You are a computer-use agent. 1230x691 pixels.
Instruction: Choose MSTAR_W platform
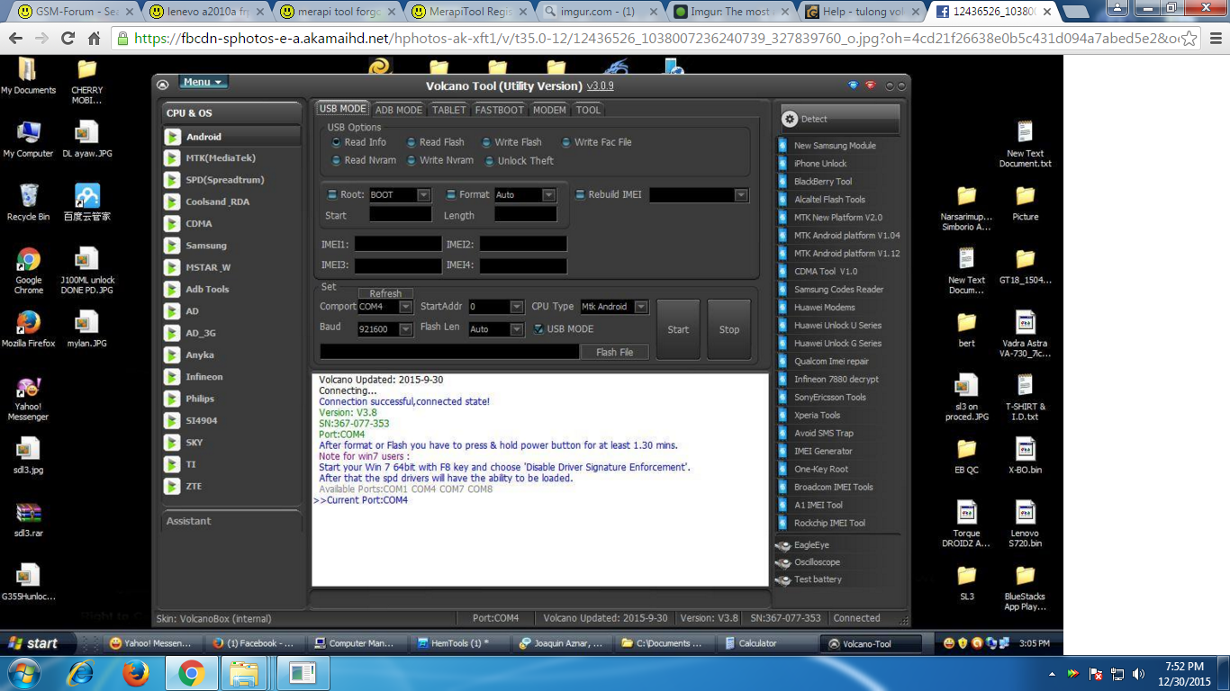tap(231, 267)
